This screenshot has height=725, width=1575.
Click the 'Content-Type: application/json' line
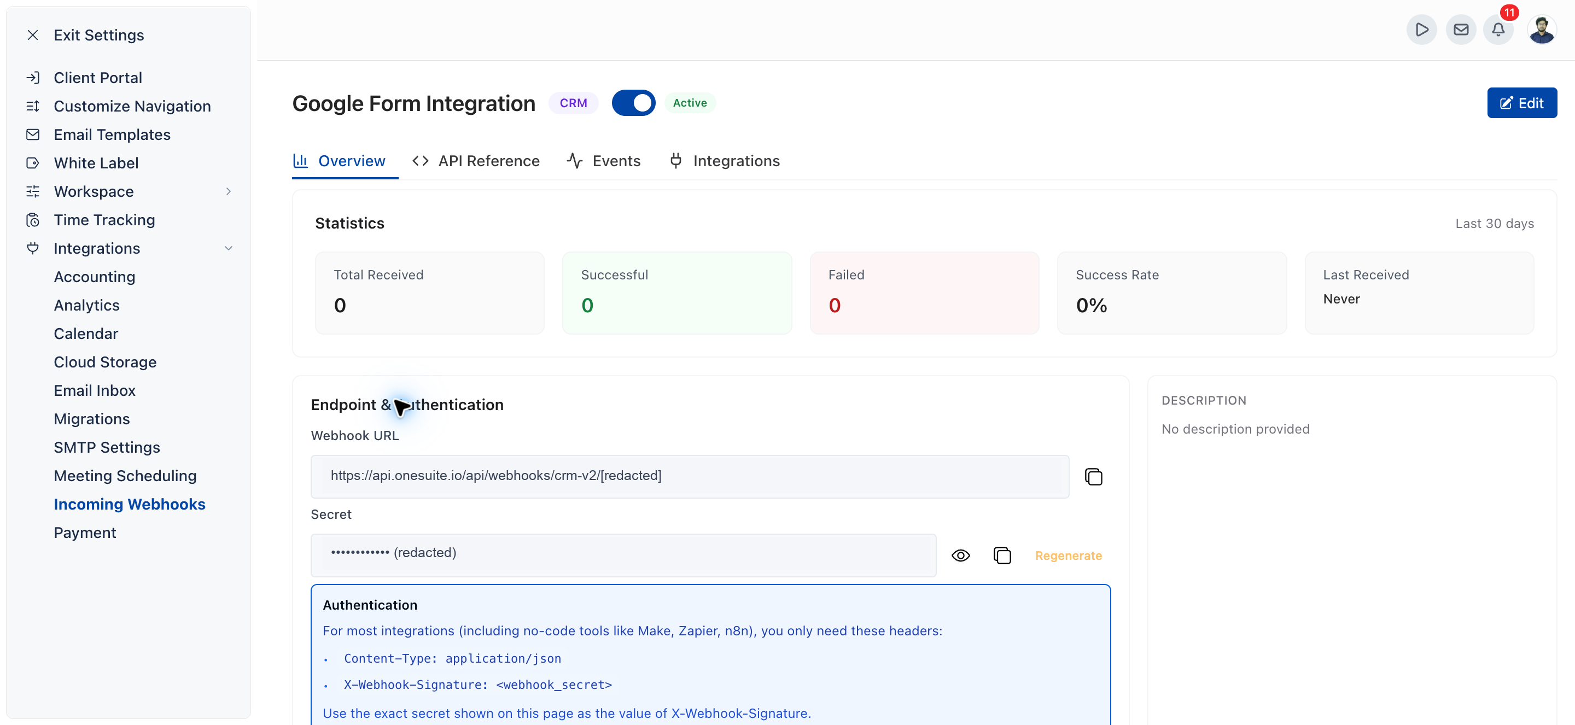[452, 658]
